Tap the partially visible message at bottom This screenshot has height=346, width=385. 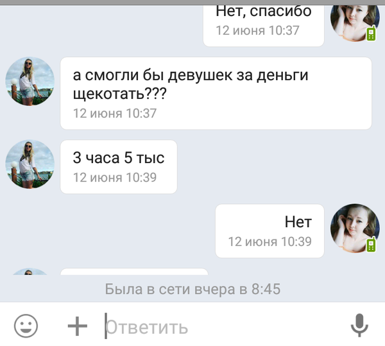(x=134, y=272)
